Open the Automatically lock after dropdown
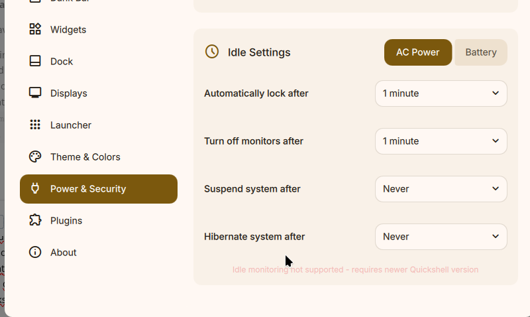This screenshot has height=317, width=530. [x=441, y=94]
